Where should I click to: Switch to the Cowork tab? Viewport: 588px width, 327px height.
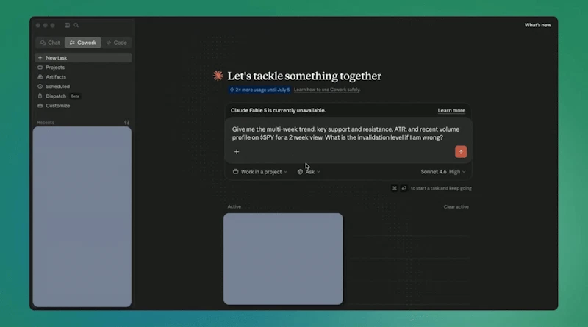coord(83,43)
